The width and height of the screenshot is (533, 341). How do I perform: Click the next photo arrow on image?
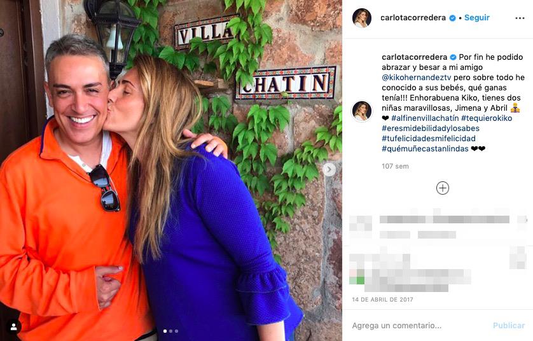coord(329,169)
